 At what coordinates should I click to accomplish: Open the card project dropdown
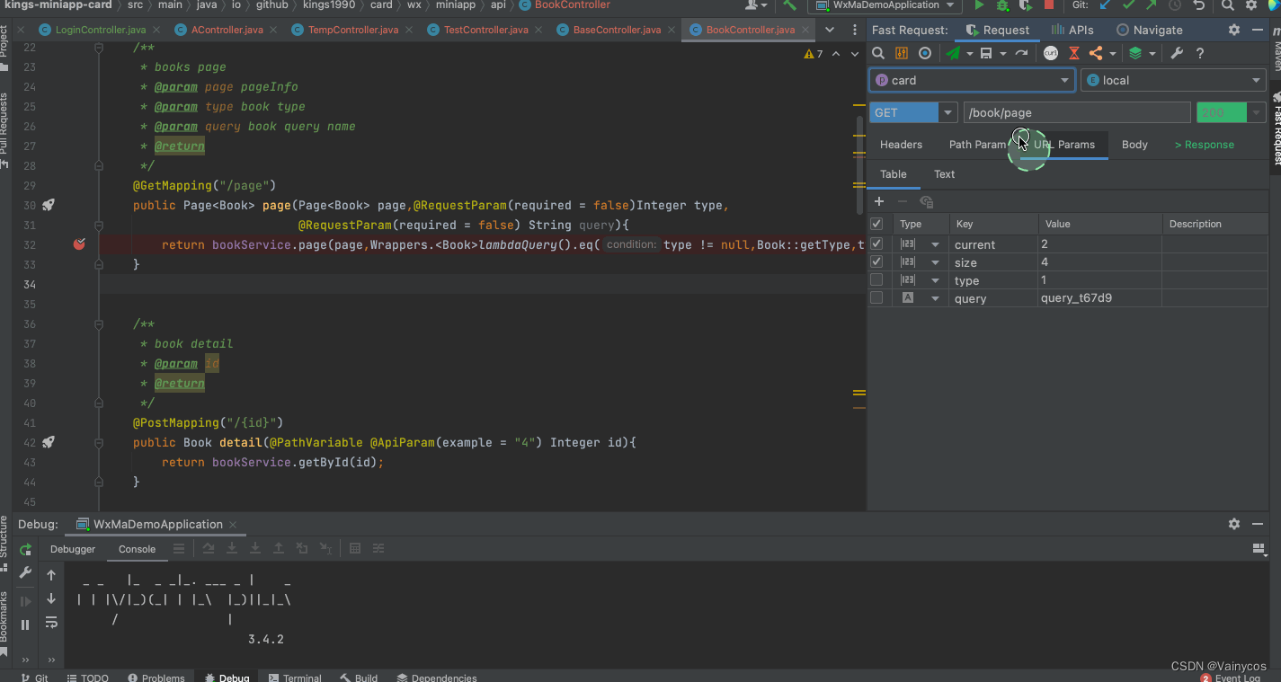tap(972, 80)
